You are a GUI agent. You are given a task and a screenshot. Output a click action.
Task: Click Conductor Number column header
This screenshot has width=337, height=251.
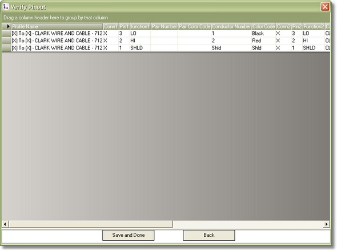coord(231,26)
